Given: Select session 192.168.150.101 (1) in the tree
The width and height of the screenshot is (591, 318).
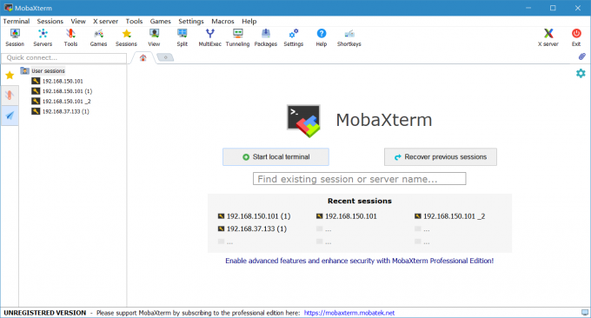Looking at the screenshot, I should tap(62, 91).
